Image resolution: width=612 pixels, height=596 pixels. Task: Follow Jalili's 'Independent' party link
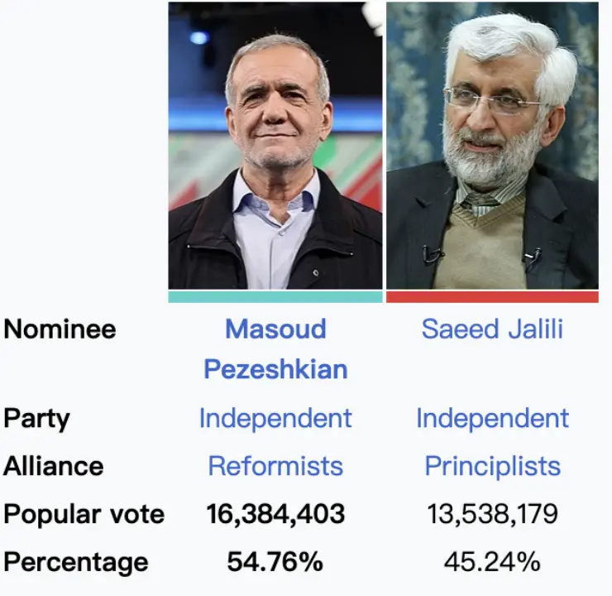492,418
